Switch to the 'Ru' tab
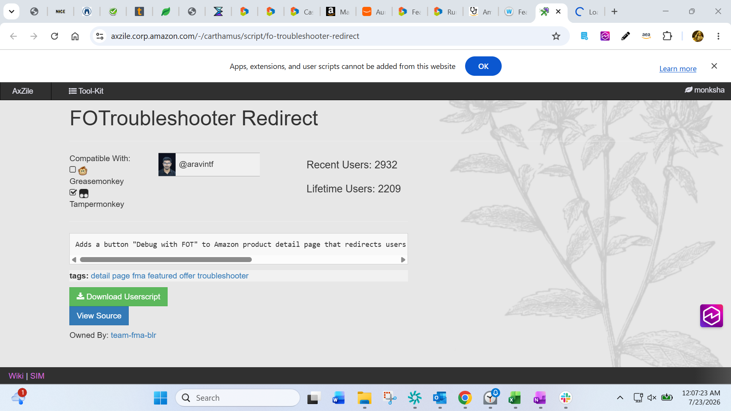The width and height of the screenshot is (731, 411). [x=445, y=11]
